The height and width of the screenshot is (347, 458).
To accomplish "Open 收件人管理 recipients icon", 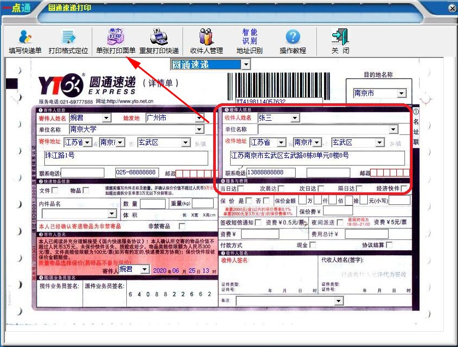I will (207, 41).
